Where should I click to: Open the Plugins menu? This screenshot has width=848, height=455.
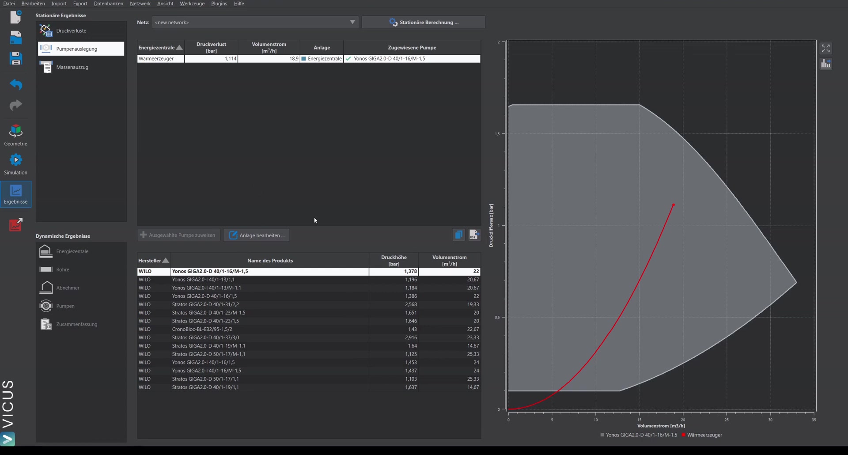point(219,4)
